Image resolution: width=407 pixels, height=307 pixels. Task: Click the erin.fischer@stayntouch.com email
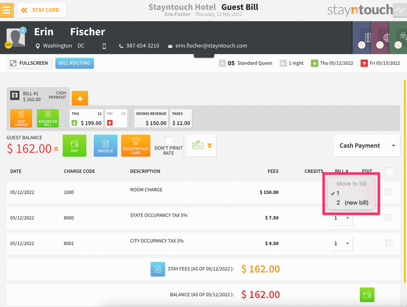tap(211, 46)
